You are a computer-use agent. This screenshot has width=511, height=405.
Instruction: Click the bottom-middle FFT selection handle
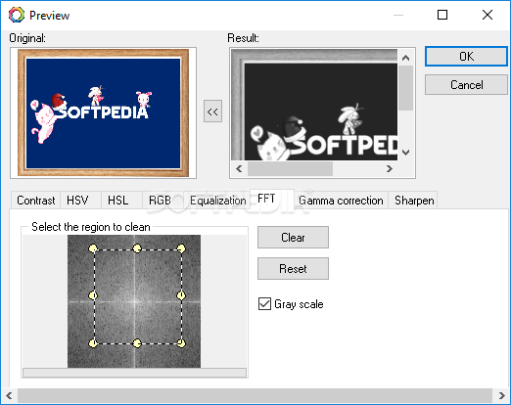coord(137,343)
